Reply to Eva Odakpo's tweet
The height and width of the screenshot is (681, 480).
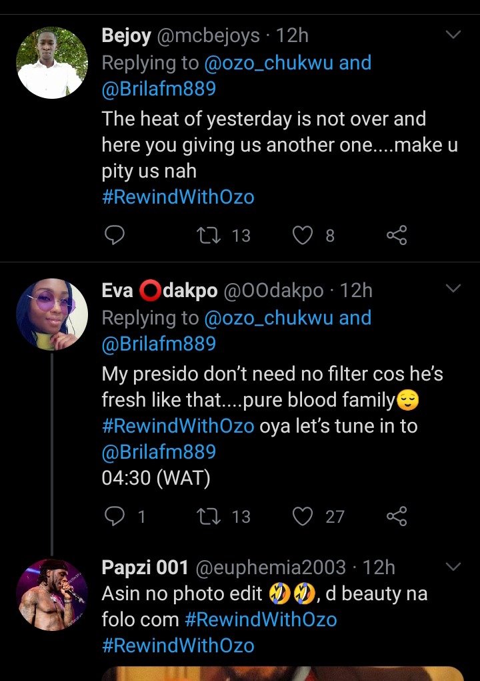click(115, 516)
